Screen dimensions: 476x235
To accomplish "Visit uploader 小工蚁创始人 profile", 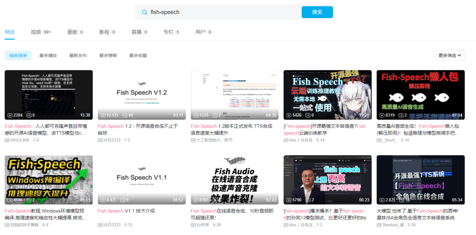I will (x=208, y=140).
